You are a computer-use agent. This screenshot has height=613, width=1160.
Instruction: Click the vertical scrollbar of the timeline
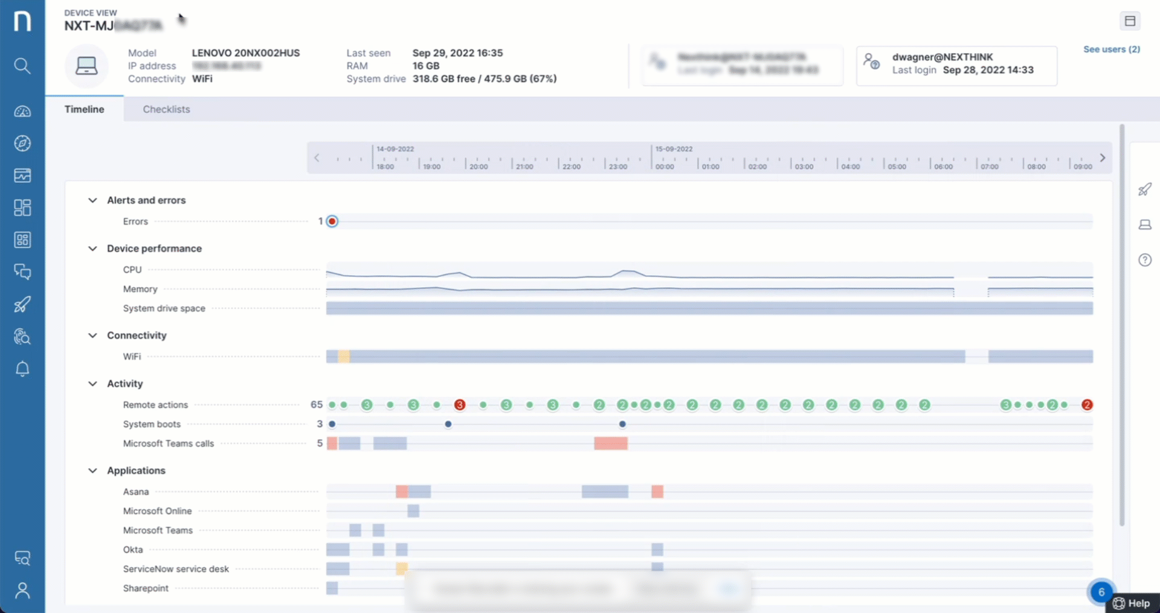click(x=1122, y=326)
